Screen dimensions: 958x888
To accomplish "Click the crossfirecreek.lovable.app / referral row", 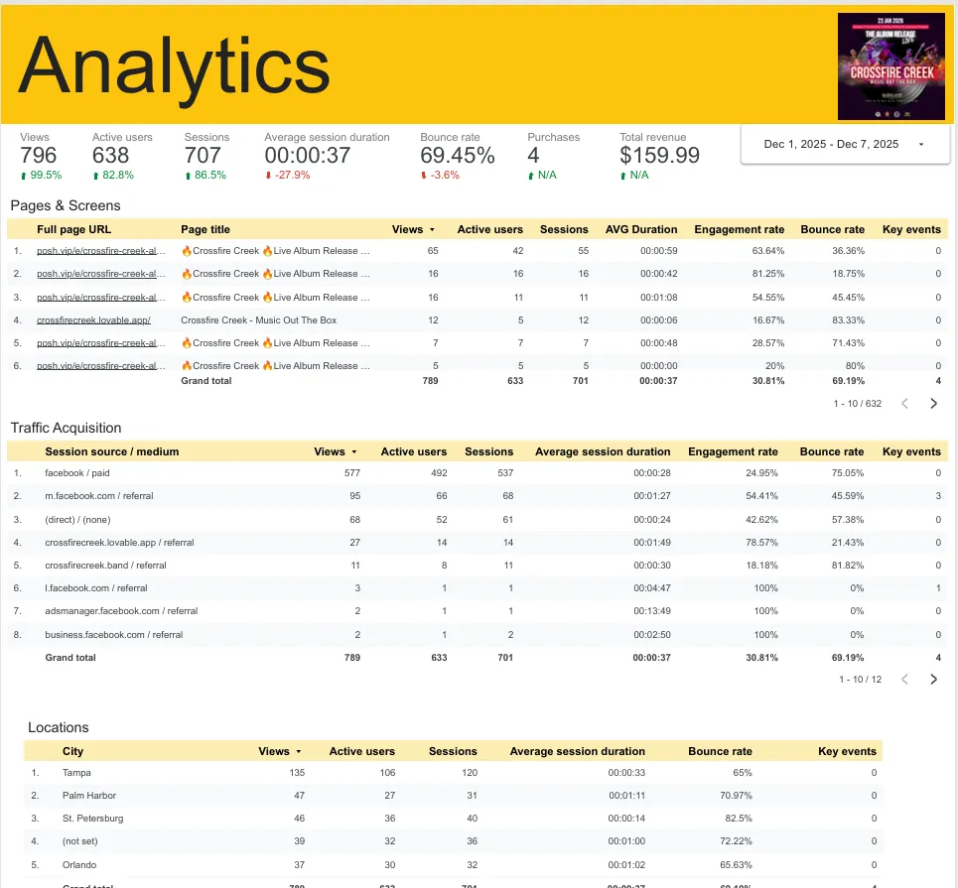I will click(478, 543).
